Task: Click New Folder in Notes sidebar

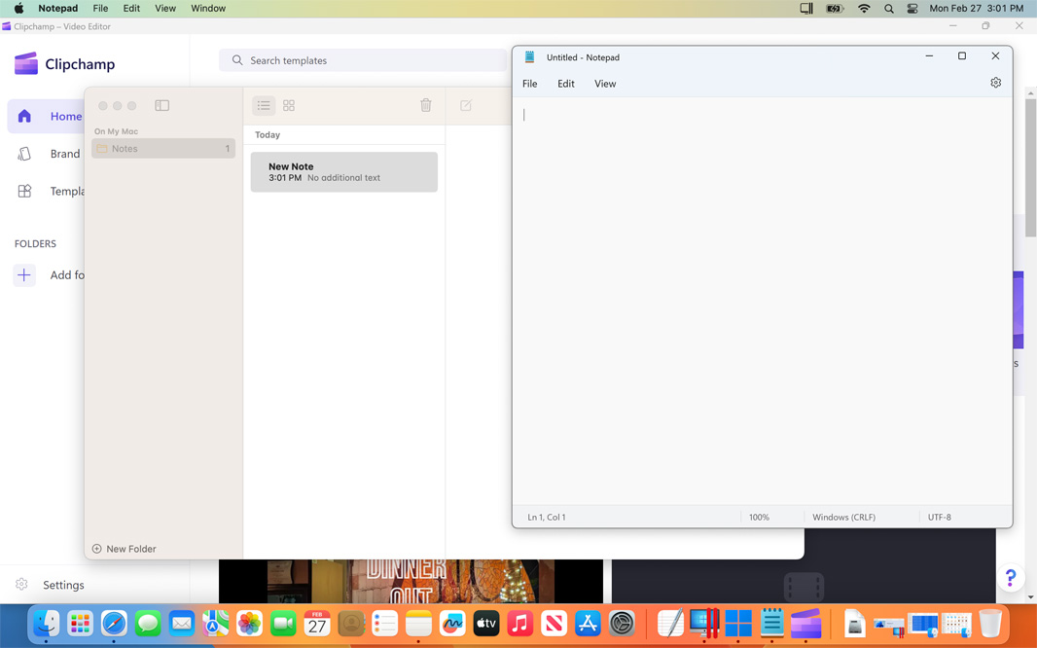Action: [x=125, y=549]
